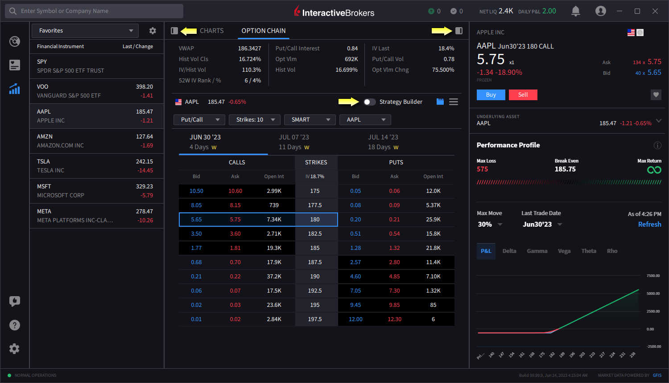The image size is (669, 383).
Task: Click call bid 10.50 at strike 175
Action: pos(196,191)
